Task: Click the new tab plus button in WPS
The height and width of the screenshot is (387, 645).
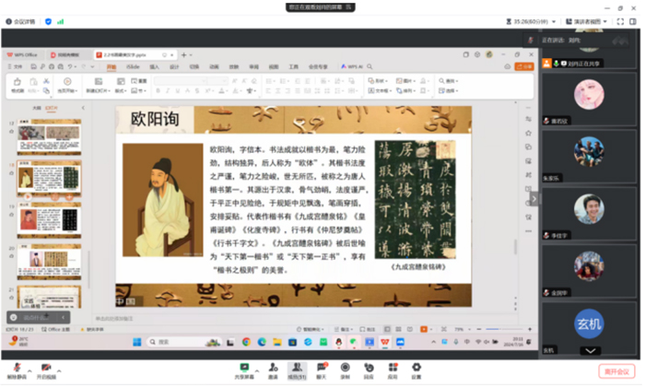Action: coord(184,54)
